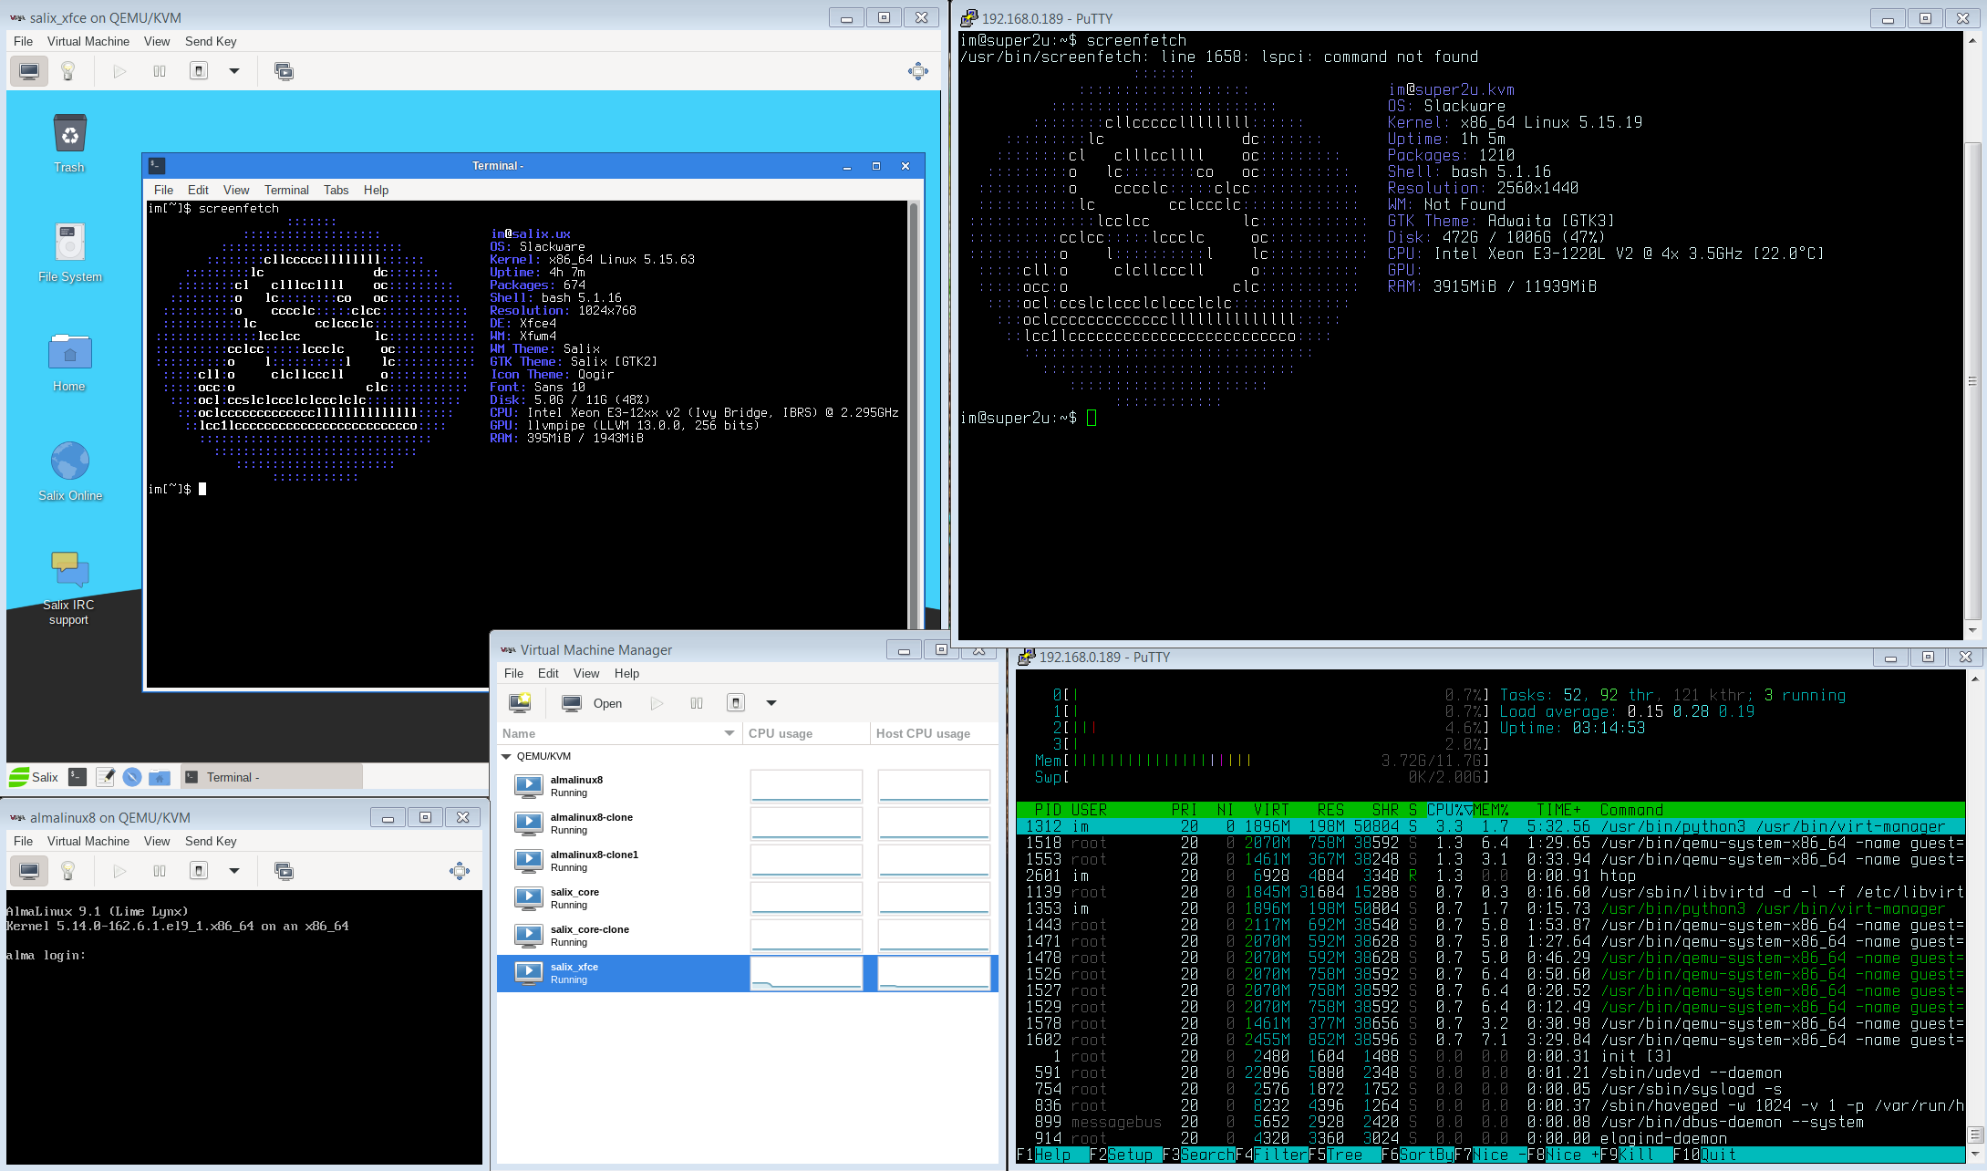
Task: Open Send Key menu in salix_xfce window
Action: click(211, 41)
